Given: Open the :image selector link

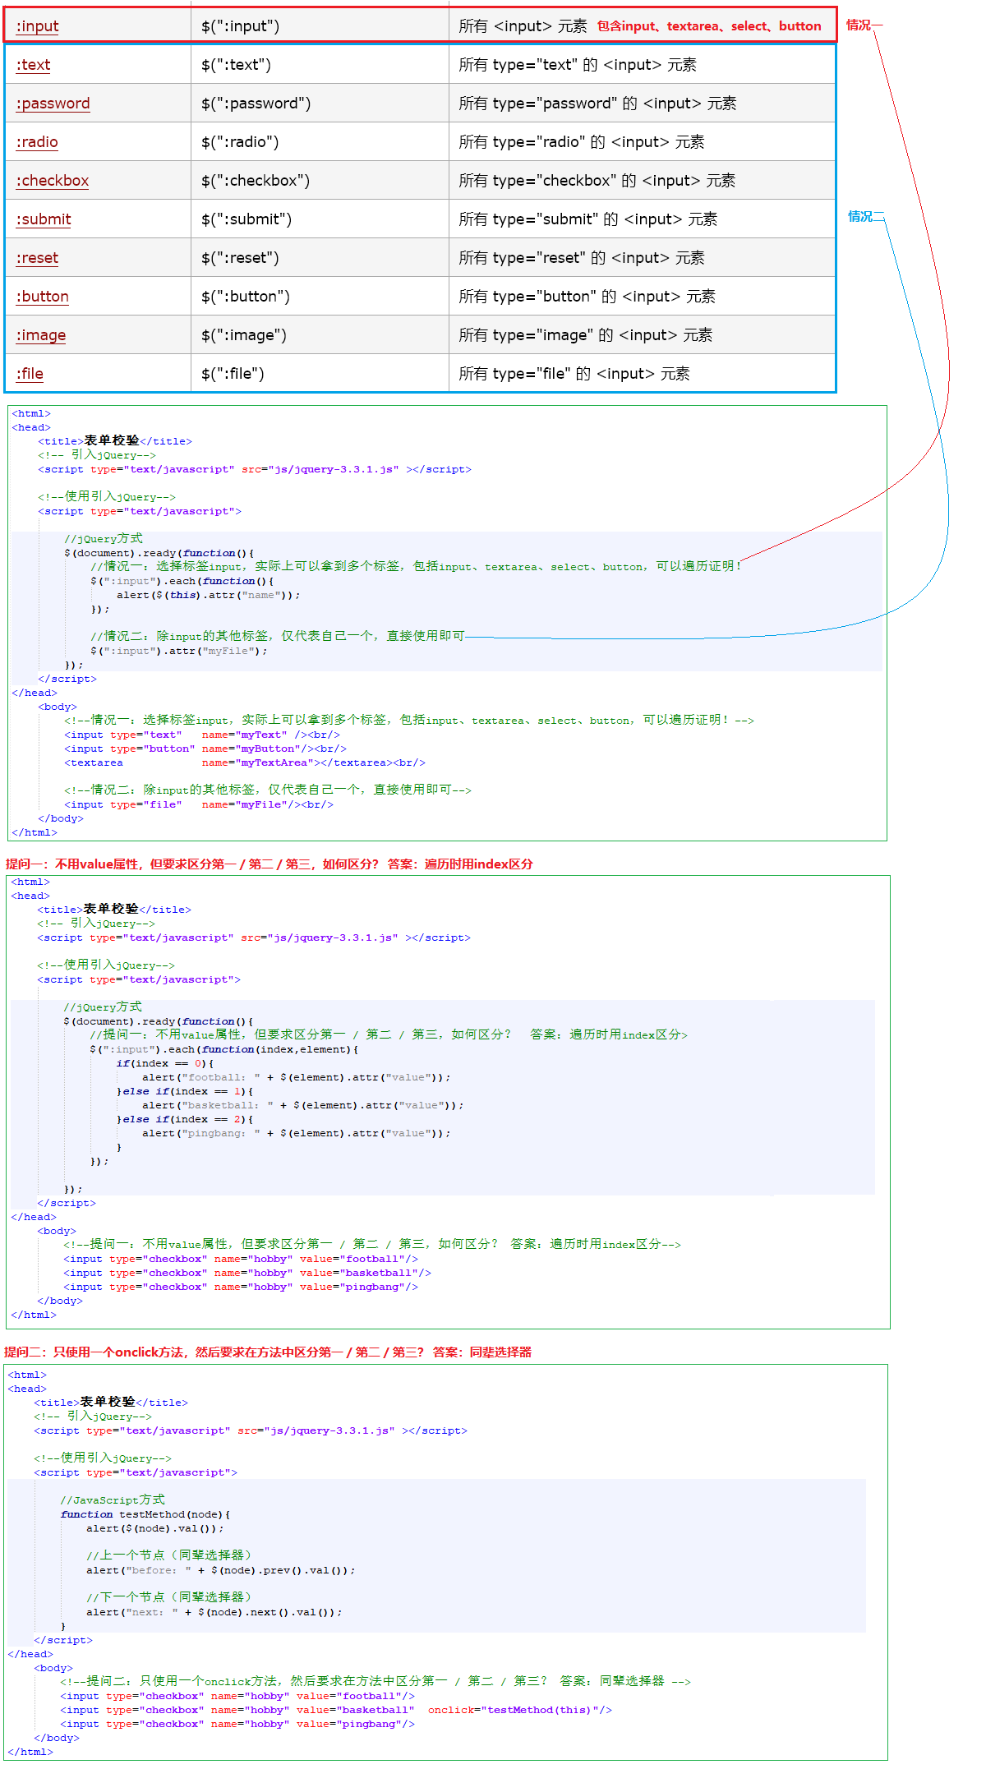Looking at the screenshot, I should point(40,335).
